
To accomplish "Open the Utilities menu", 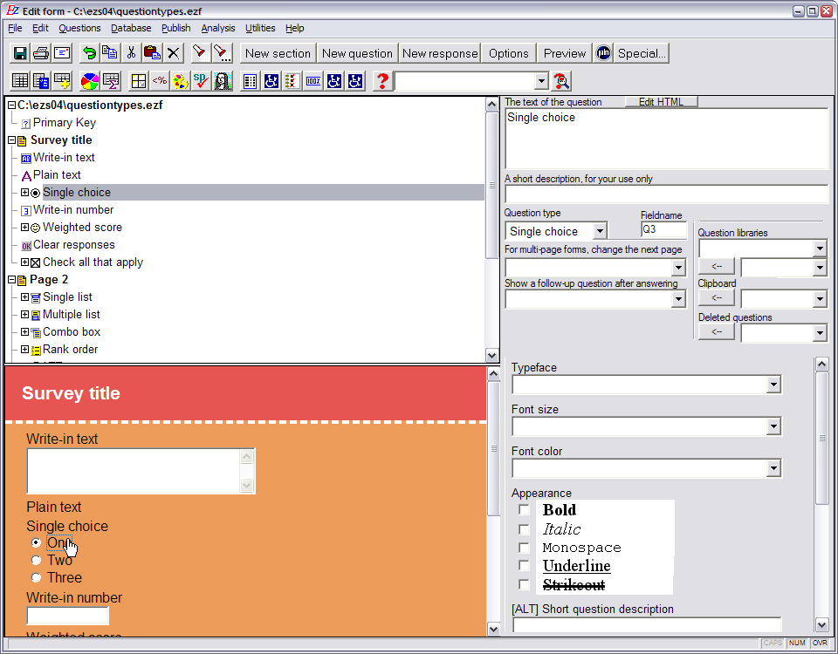I will click(260, 28).
